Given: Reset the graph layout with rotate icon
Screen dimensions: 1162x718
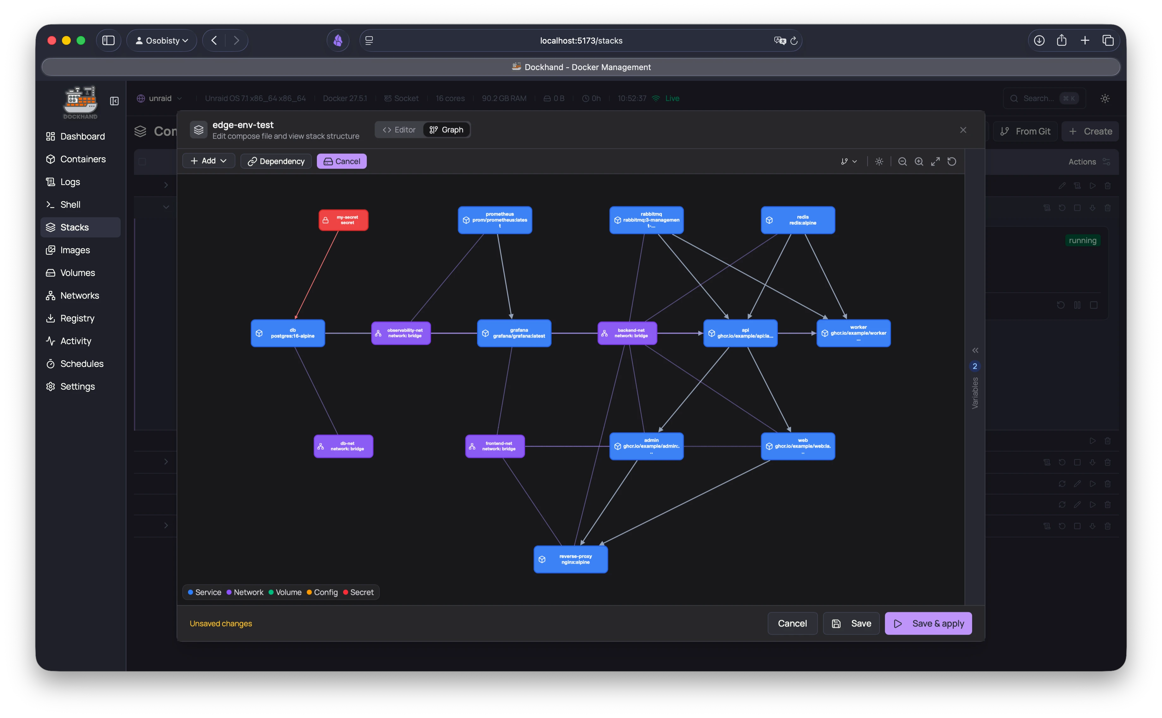Looking at the screenshot, I should tap(952, 161).
